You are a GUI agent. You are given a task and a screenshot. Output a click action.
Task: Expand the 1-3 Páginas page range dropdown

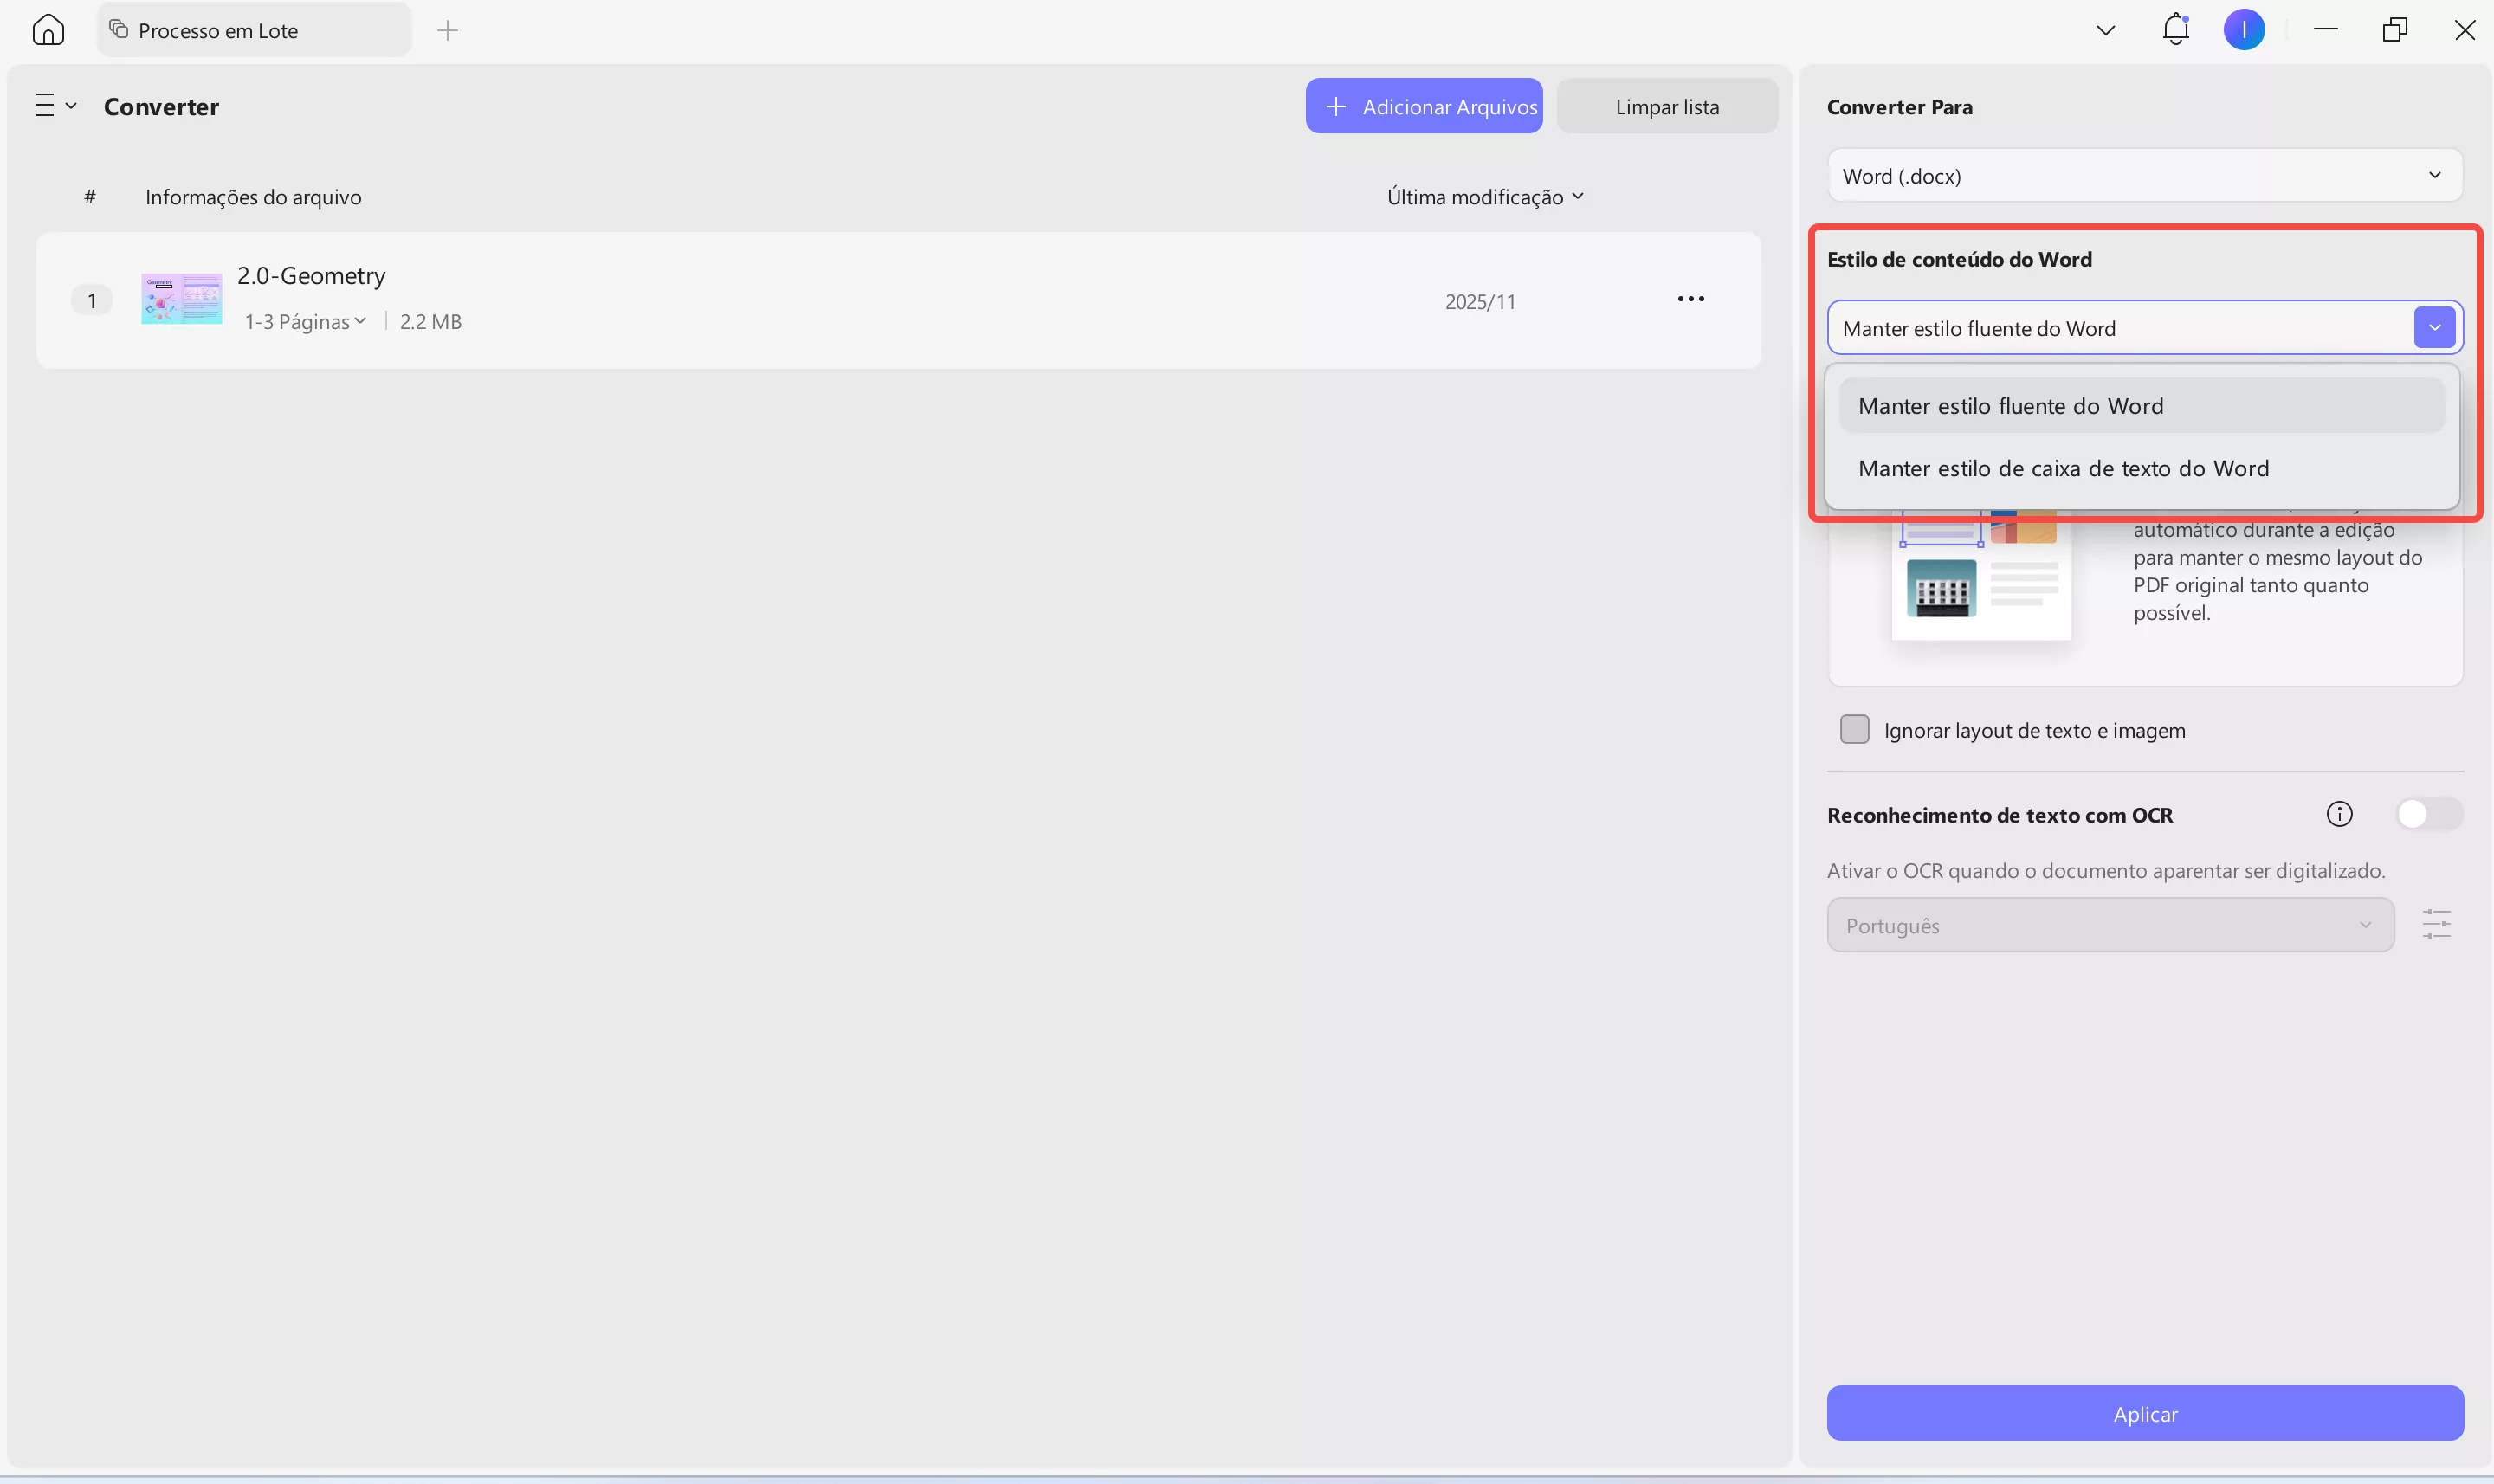point(306,322)
